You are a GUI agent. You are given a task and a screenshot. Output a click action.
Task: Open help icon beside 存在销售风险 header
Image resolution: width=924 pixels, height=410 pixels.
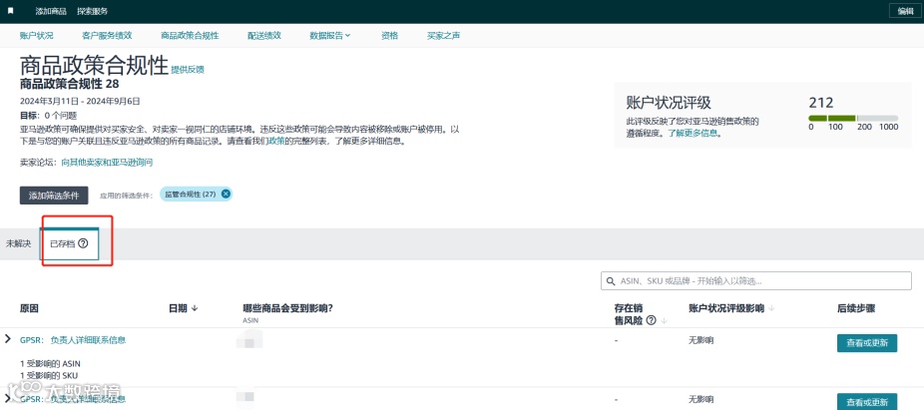(x=651, y=320)
